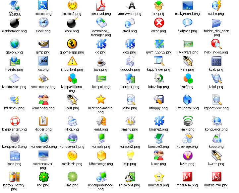The height and width of the screenshot is (193, 239).
Task: Select the kmail.png icon
Action: point(101,121)
